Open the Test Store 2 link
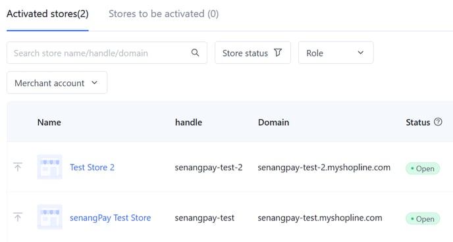 [x=92, y=167]
